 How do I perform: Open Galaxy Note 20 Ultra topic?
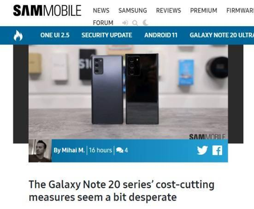(222, 35)
